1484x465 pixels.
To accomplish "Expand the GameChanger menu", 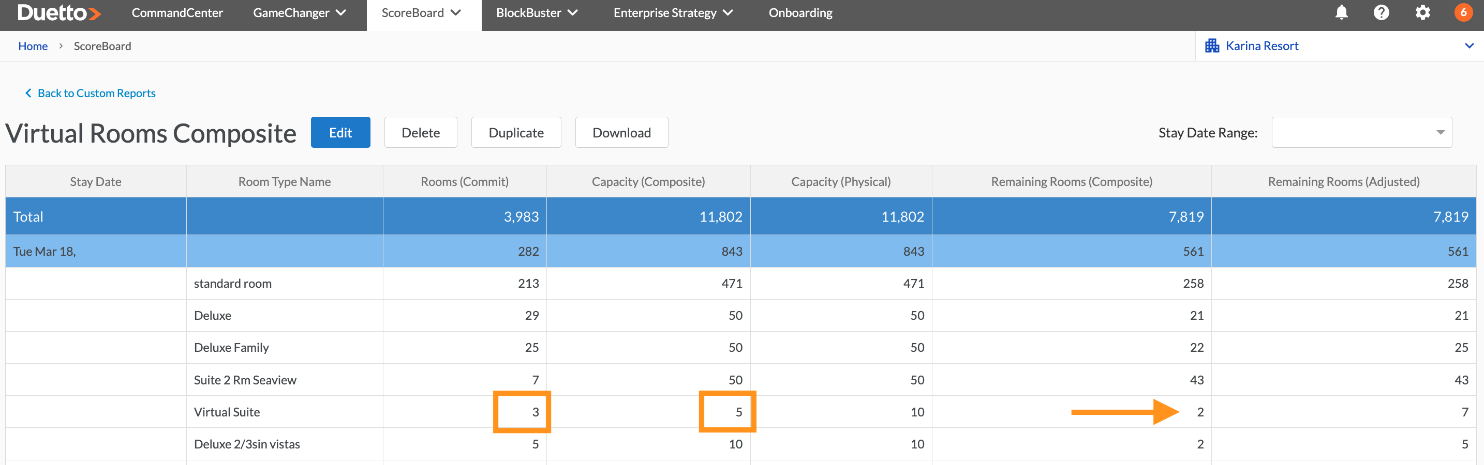I will [300, 13].
